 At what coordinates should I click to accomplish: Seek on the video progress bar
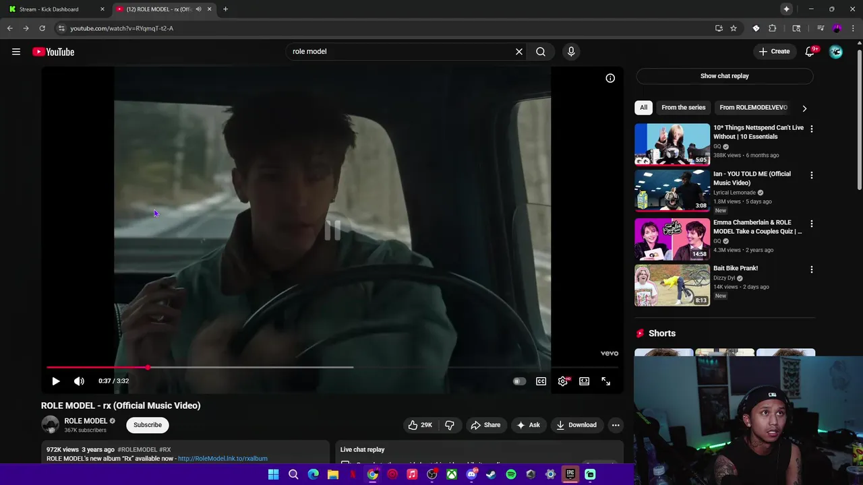332,367
